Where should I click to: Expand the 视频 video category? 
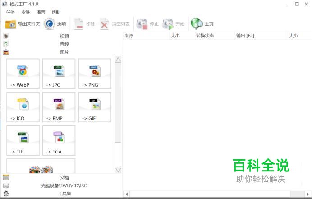pyautogui.click(x=61, y=36)
